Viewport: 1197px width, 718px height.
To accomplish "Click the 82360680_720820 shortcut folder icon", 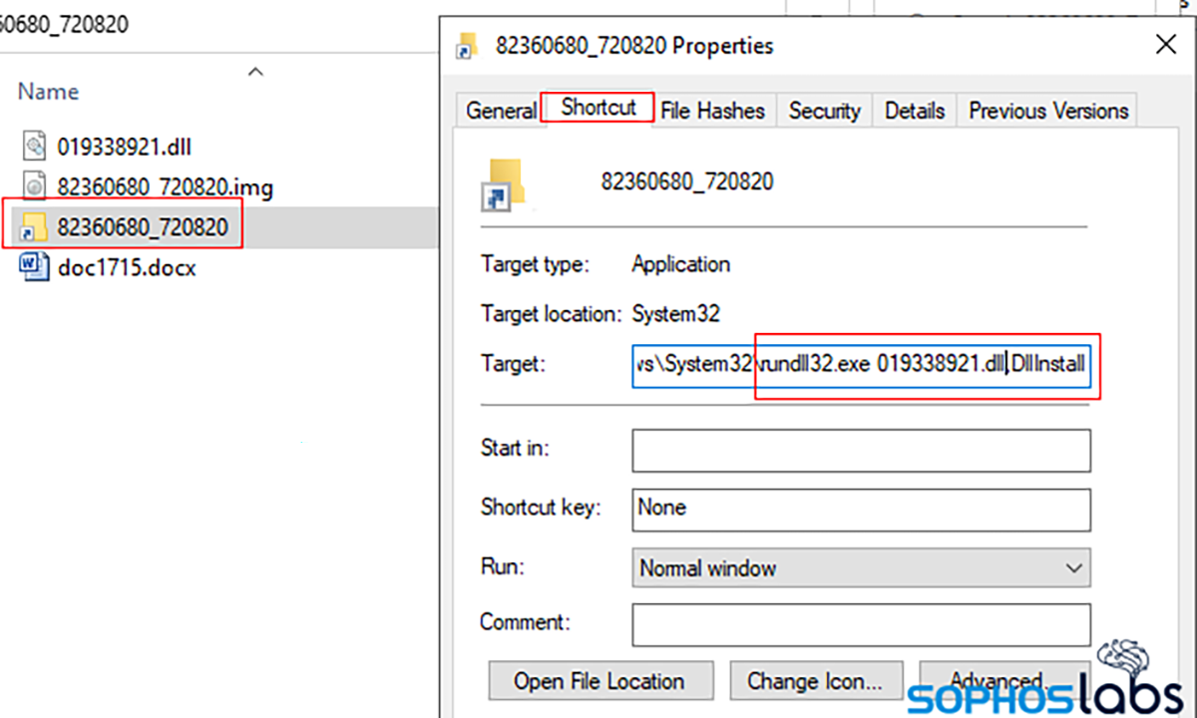I will pos(34,227).
